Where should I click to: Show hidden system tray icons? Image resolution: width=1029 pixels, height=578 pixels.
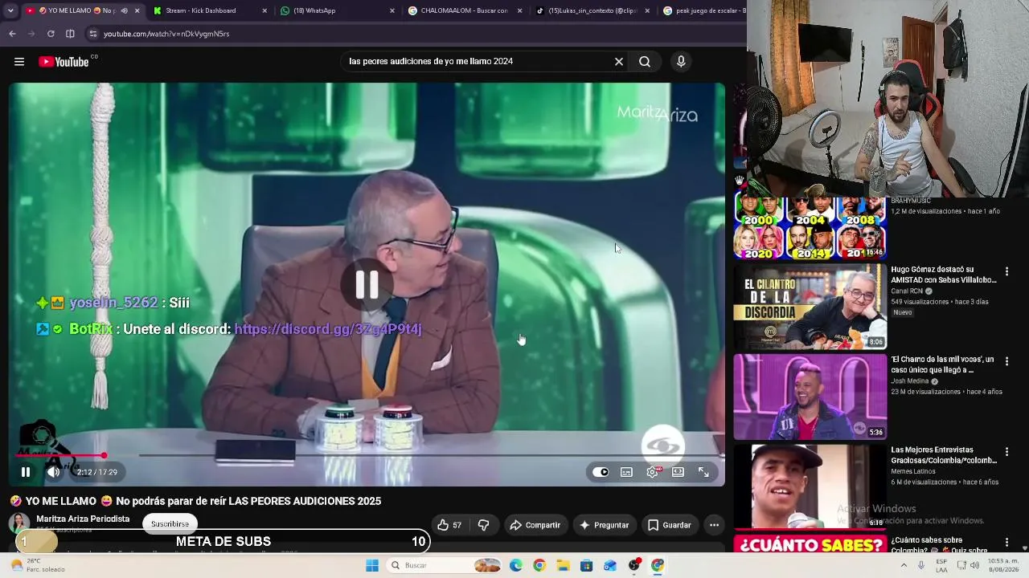904,565
